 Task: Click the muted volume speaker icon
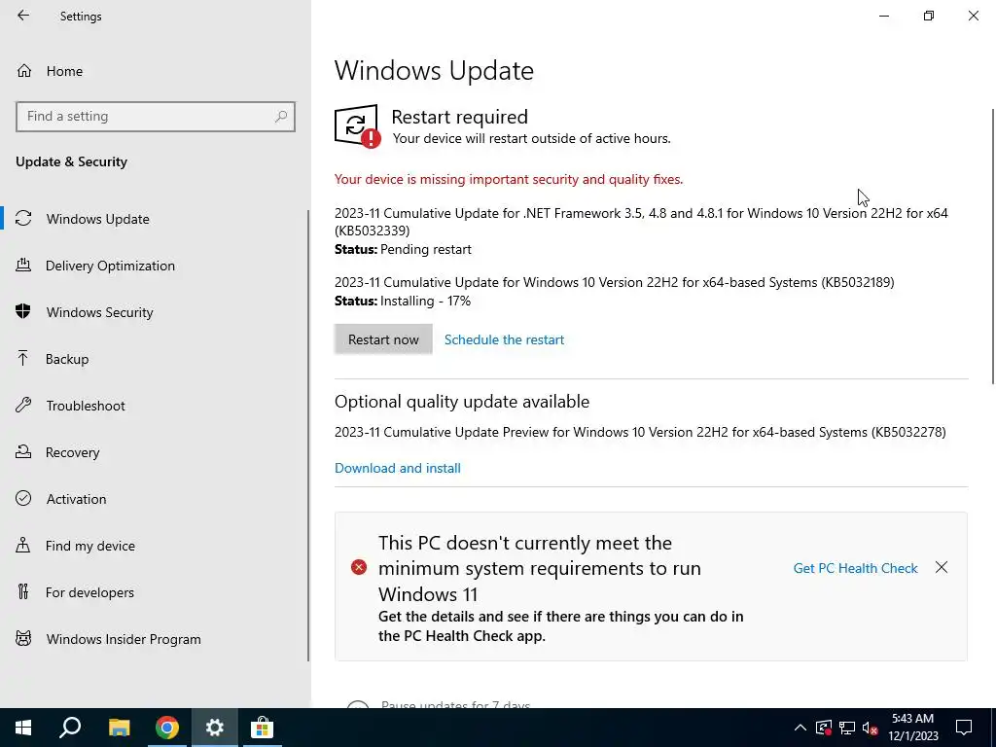coord(871,728)
